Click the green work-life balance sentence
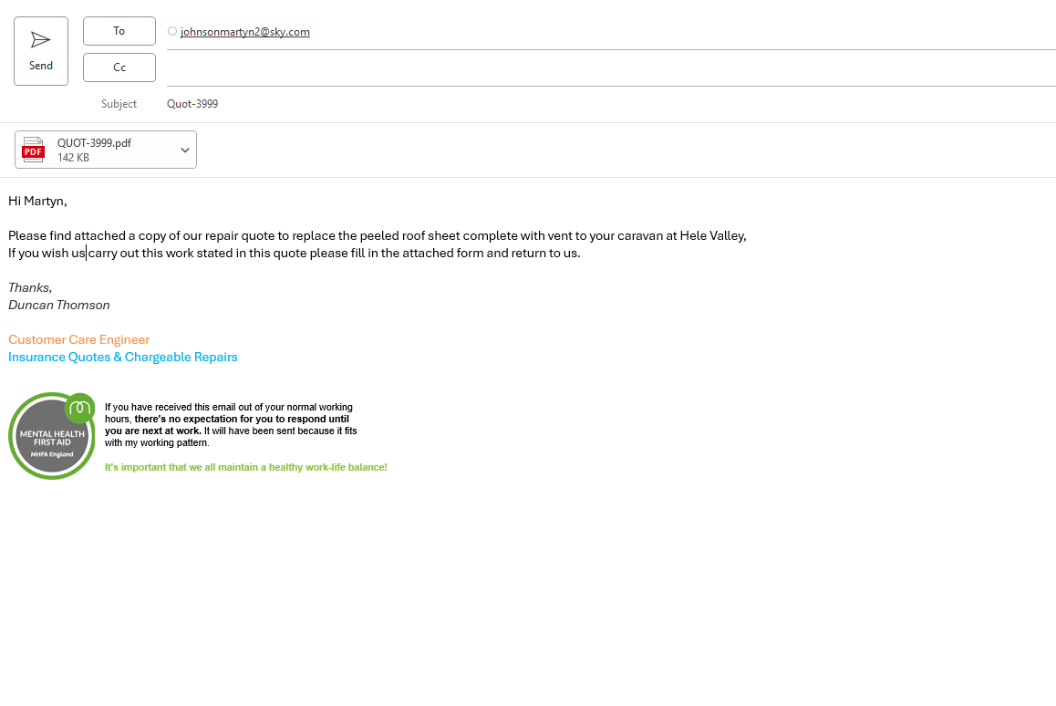This screenshot has width=1056, height=706. tap(246, 468)
